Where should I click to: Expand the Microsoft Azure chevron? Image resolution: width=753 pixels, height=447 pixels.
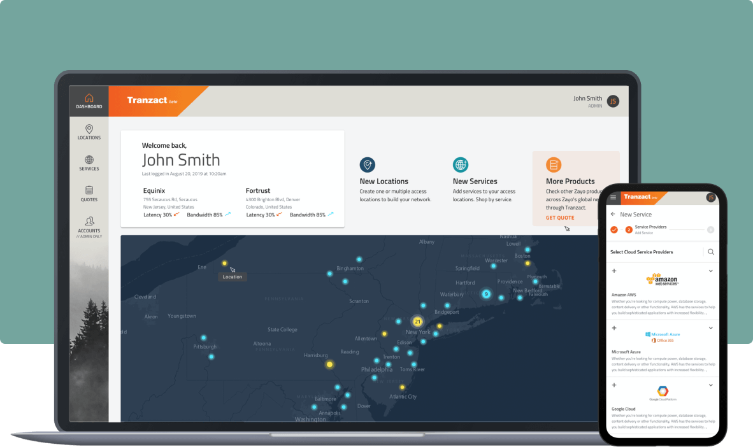pyautogui.click(x=711, y=328)
